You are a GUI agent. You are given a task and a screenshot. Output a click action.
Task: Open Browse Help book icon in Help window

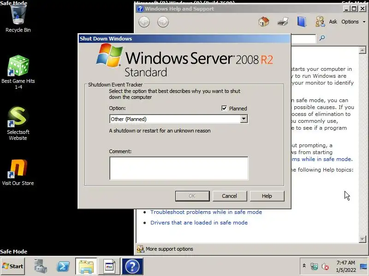pyautogui.click(x=302, y=22)
